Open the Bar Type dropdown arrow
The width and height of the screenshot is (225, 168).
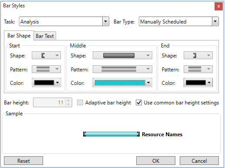click(x=215, y=21)
